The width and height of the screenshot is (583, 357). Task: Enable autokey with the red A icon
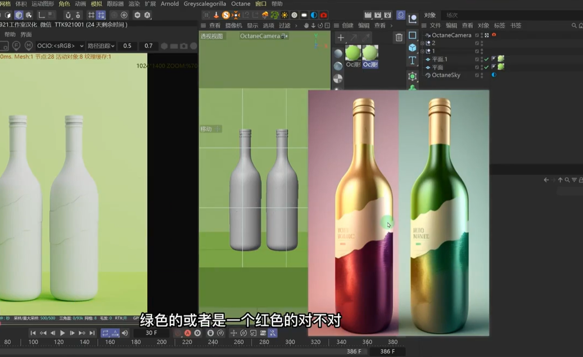(x=187, y=332)
